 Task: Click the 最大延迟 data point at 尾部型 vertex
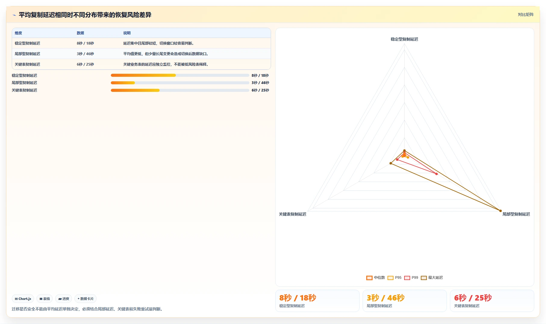501,211
